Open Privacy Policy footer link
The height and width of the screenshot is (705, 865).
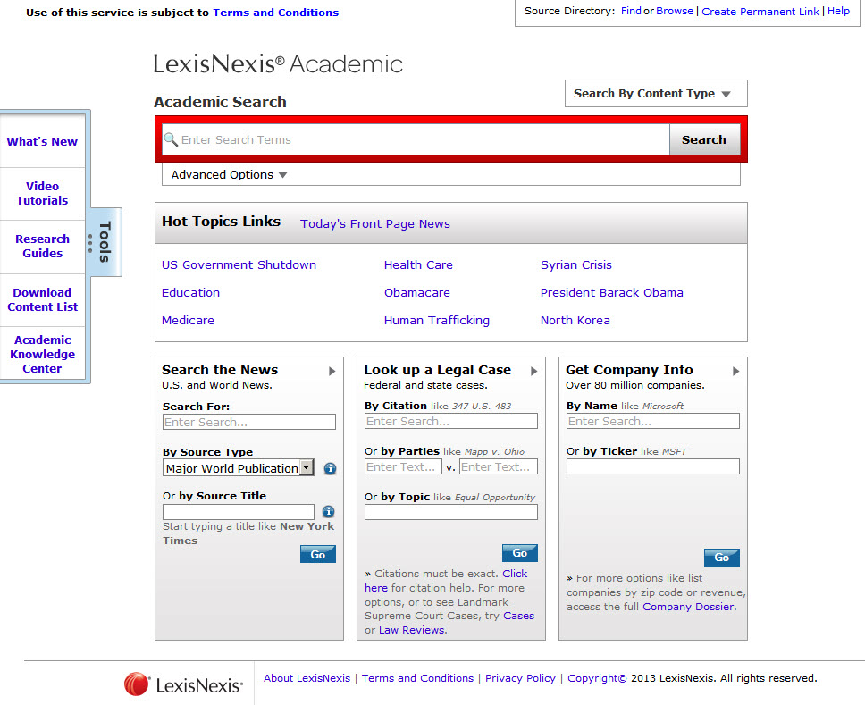[x=520, y=678]
